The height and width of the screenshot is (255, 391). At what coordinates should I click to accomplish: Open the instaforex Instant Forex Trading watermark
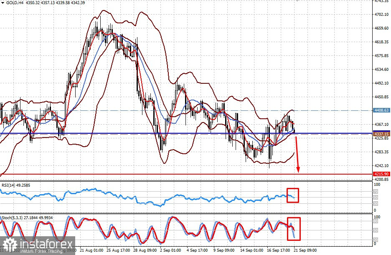click(x=38, y=245)
